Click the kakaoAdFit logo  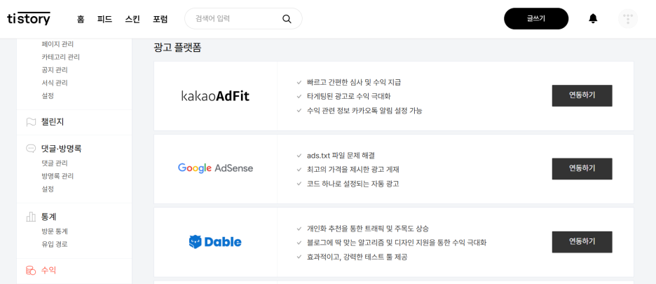(215, 96)
